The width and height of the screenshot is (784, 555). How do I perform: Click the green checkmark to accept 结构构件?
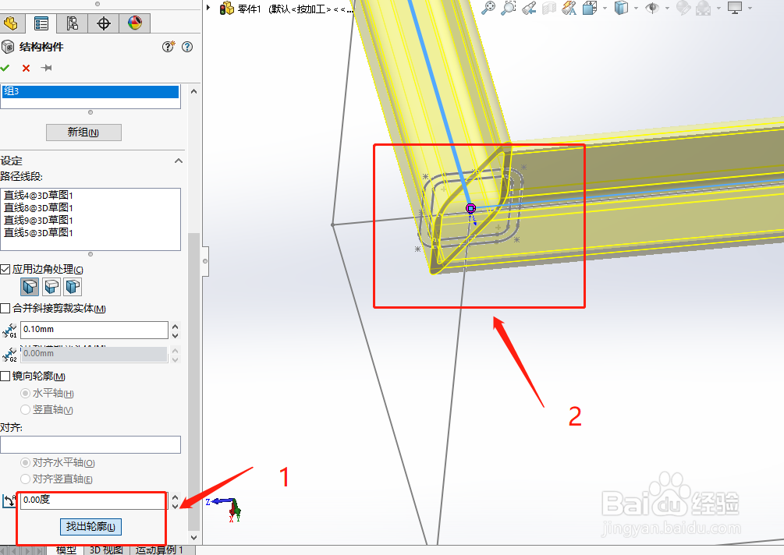(5, 68)
